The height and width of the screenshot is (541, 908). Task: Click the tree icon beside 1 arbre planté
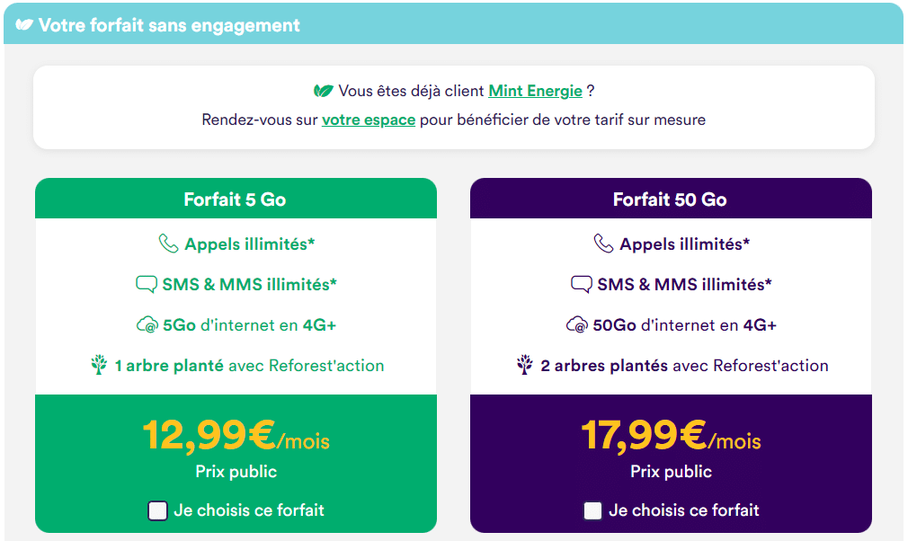pyautogui.click(x=99, y=365)
